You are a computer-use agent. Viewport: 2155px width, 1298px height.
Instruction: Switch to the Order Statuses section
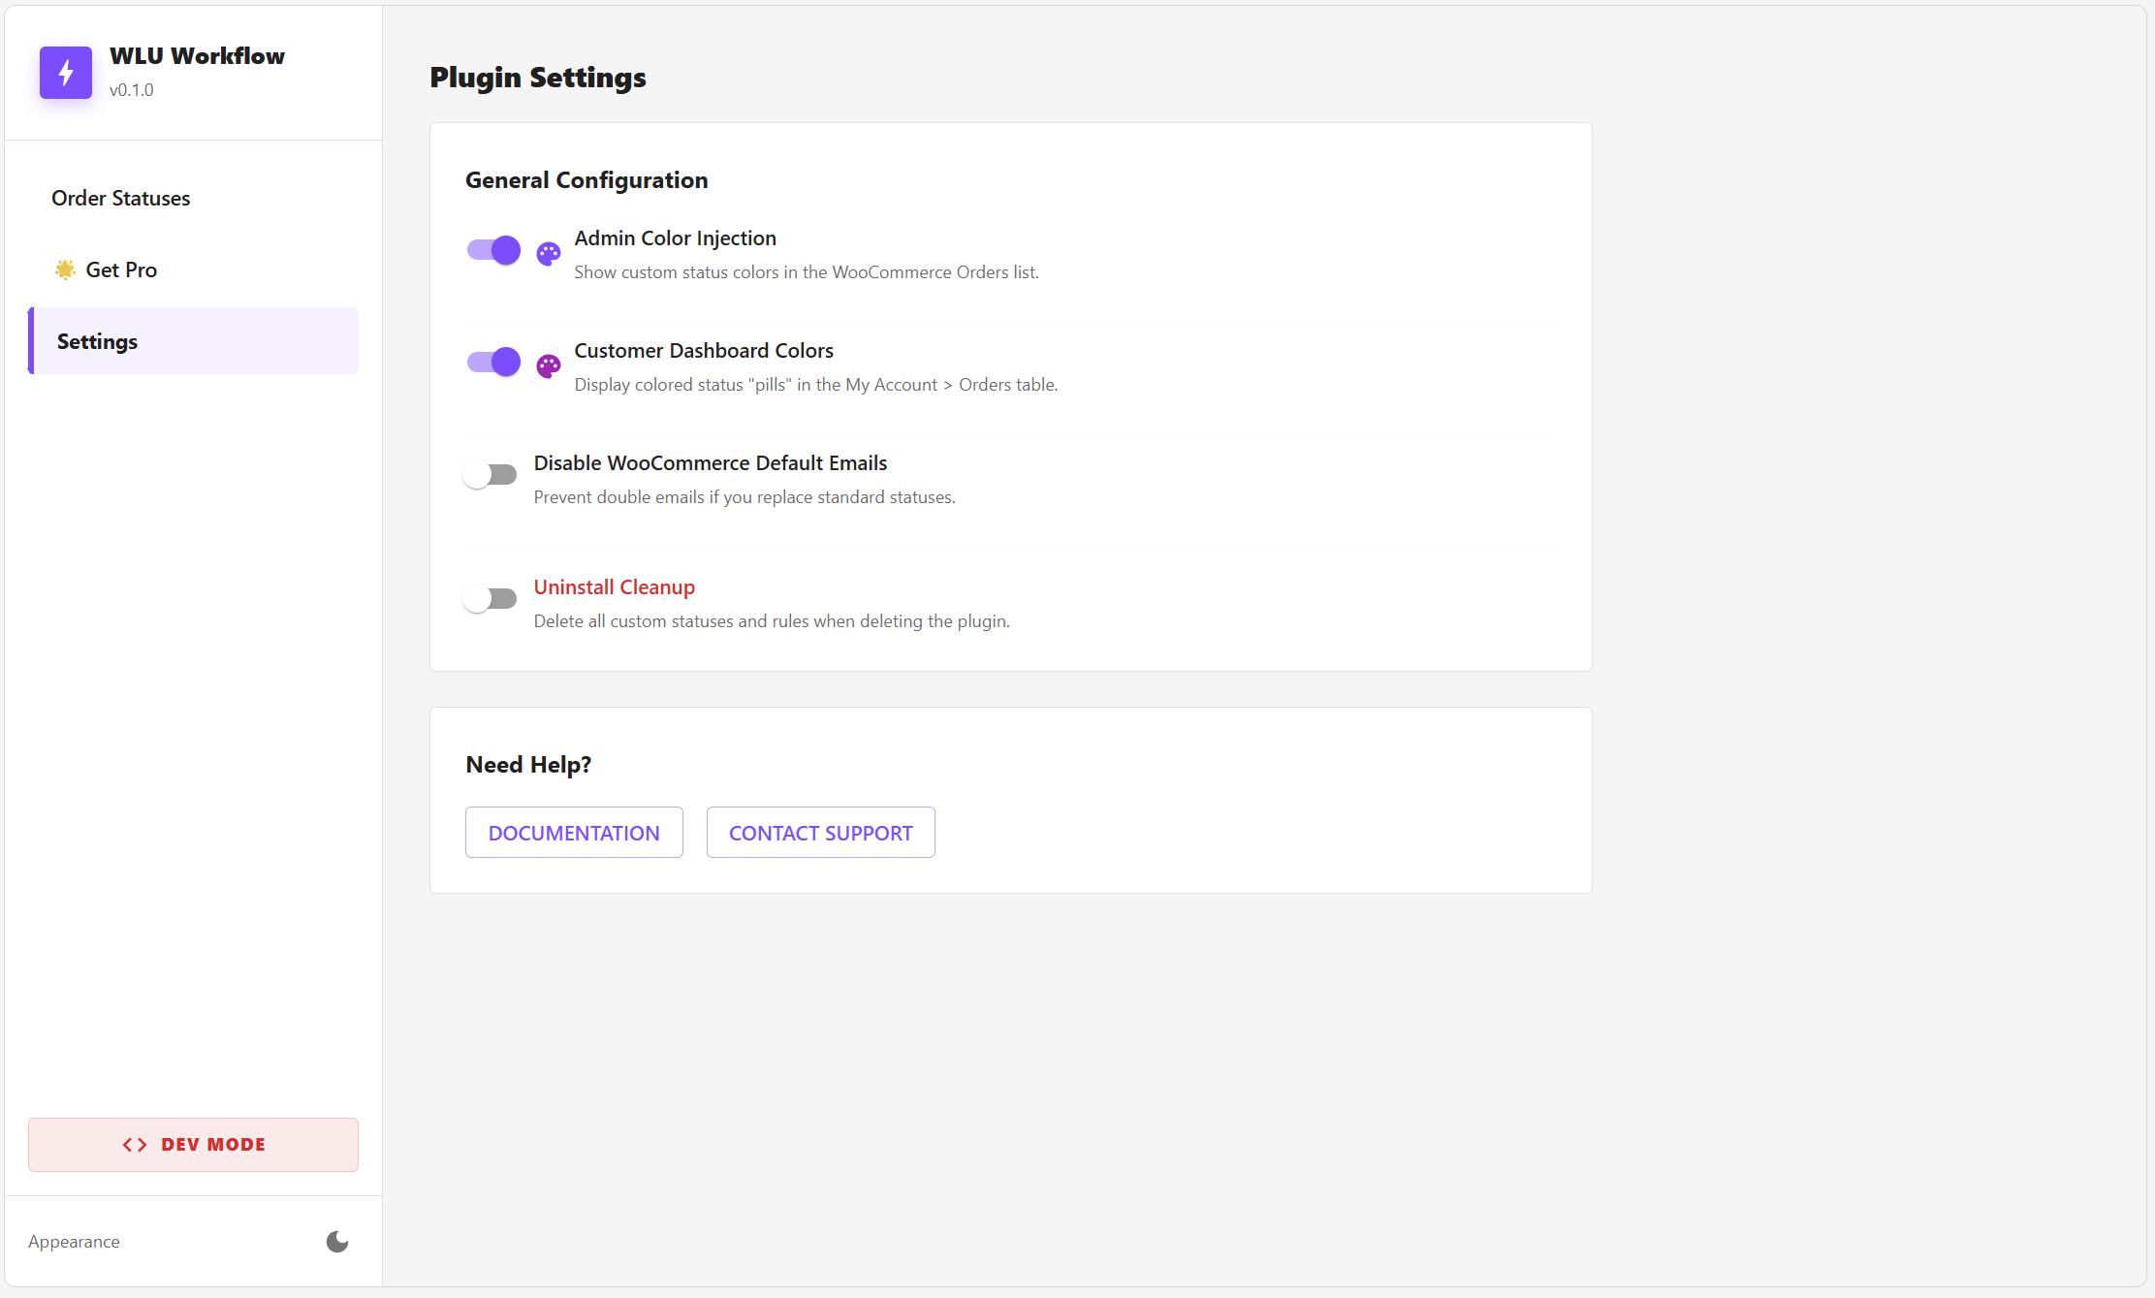click(x=120, y=198)
